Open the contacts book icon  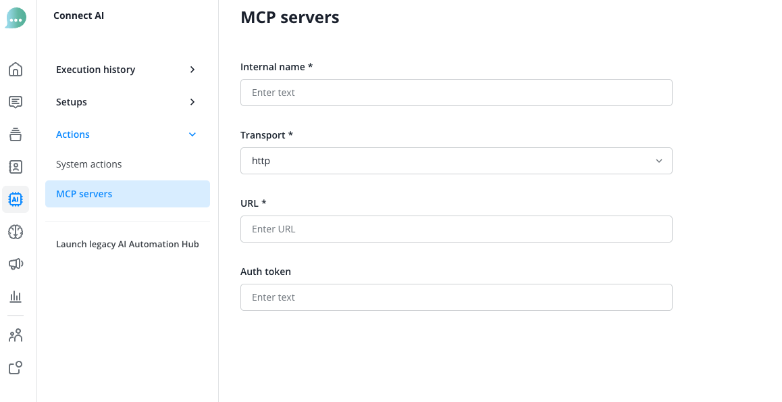(16, 167)
